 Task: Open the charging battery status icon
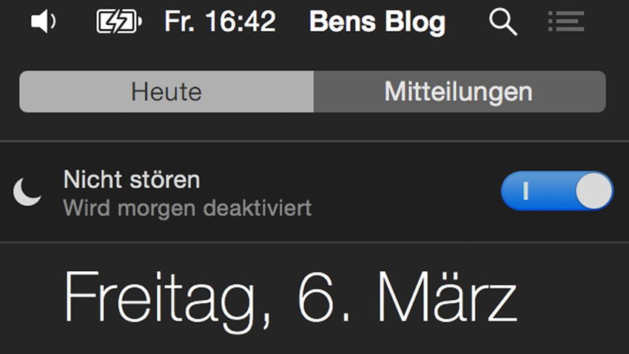118,21
